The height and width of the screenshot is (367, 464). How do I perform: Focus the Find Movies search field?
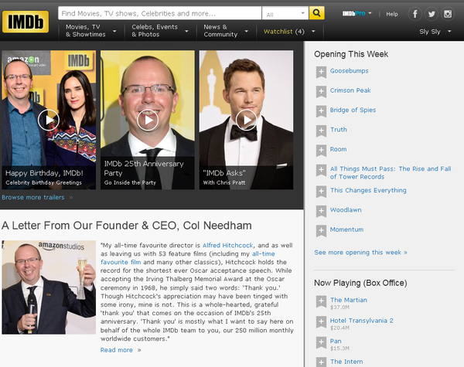pos(160,13)
